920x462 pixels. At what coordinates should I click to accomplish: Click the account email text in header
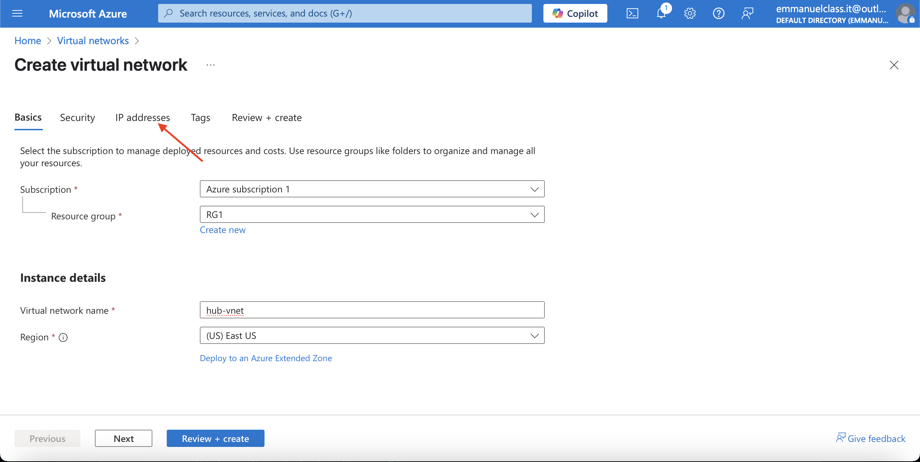[x=831, y=9]
